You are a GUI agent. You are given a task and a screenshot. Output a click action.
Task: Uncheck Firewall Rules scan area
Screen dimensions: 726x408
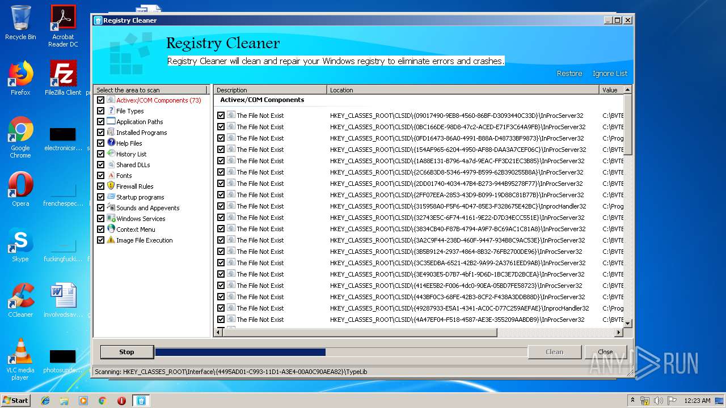(100, 186)
